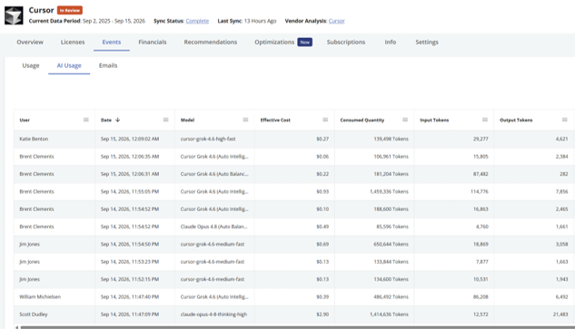Open the Optimizations tab
The image size is (575, 329).
pyautogui.click(x=274, y=42)
